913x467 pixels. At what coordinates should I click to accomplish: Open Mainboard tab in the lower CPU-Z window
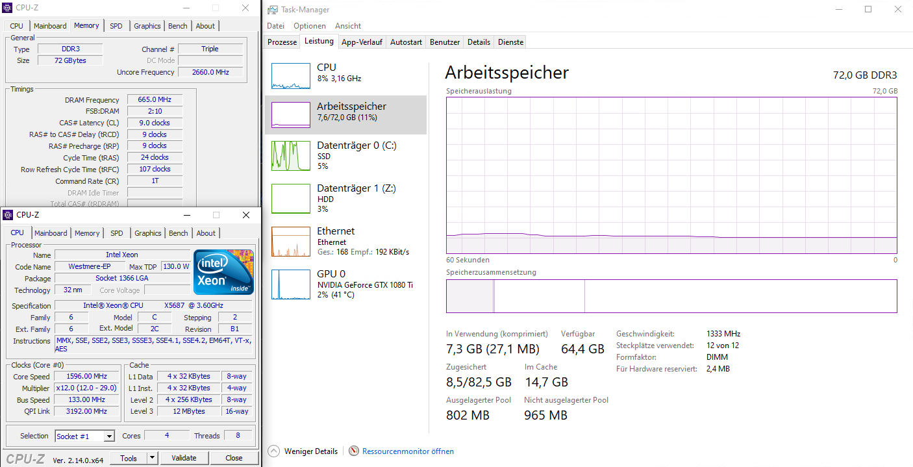pos(51,233)
